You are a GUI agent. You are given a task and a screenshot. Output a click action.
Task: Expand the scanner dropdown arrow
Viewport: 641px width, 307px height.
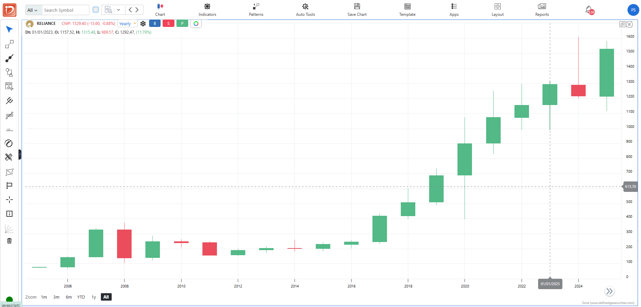coord(118,10)
